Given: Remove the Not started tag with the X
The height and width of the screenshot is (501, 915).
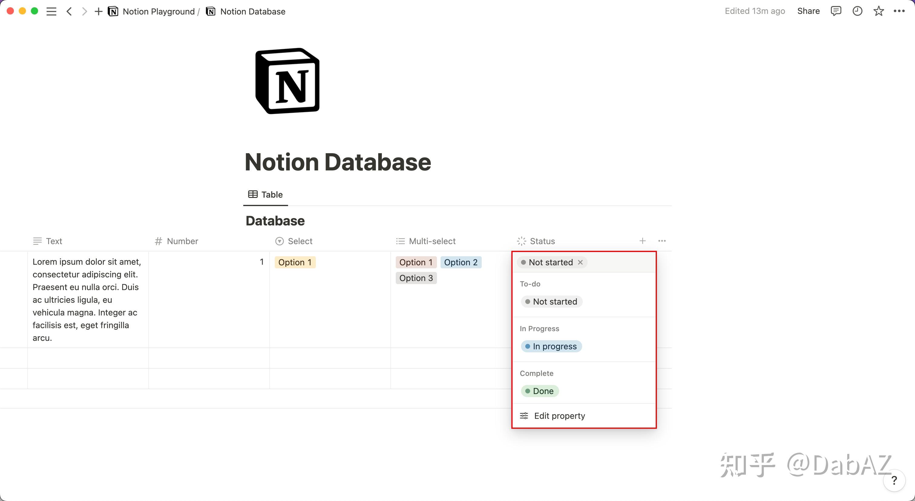Looking at the screenshot, I should click(x=580, y=262).
